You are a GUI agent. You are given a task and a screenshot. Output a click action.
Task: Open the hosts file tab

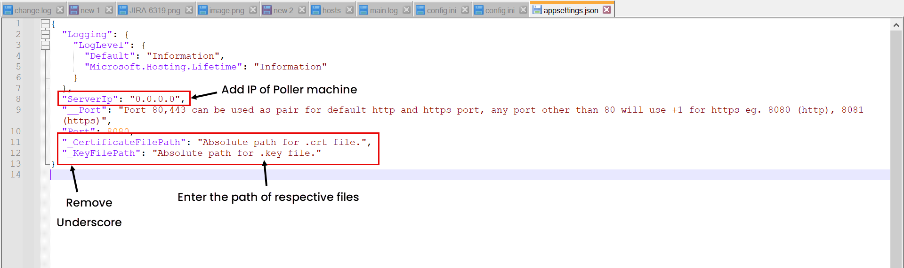coord(331,10)
